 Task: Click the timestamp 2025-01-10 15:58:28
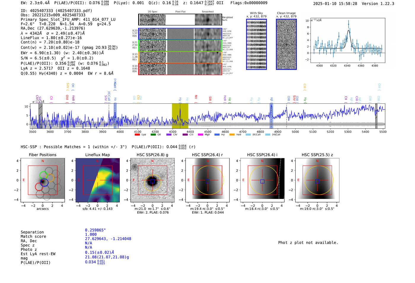pos(335,4)
